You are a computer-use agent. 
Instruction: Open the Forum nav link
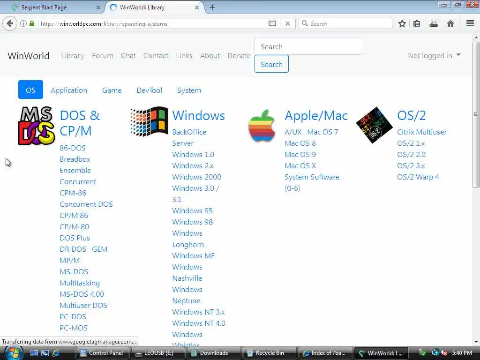point(103,55)
